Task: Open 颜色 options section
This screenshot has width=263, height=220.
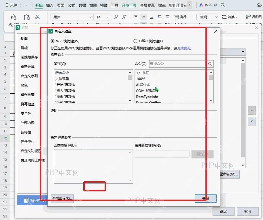Action: click(24, 85)
